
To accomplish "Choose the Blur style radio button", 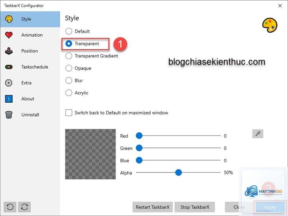I will point(69,80).
